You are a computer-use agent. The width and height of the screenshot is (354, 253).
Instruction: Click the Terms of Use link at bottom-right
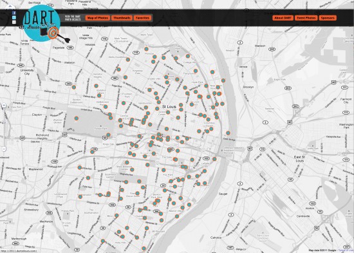pos(345,250)
